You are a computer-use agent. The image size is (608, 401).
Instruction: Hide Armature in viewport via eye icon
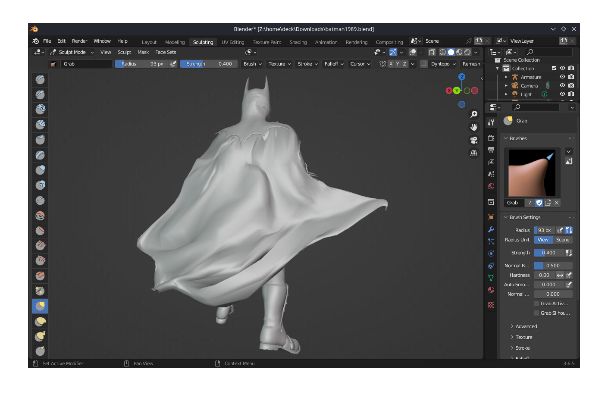pos(562,77)
